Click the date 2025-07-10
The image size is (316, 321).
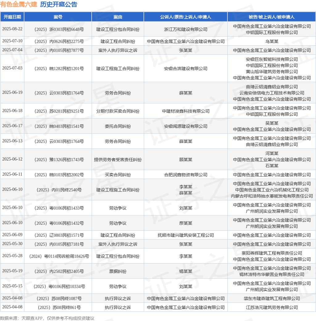click(12, 41)
